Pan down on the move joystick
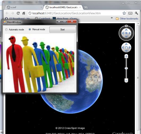Viewport: 141px width, 134px height. pyautogui.click(x=126, y=51)
